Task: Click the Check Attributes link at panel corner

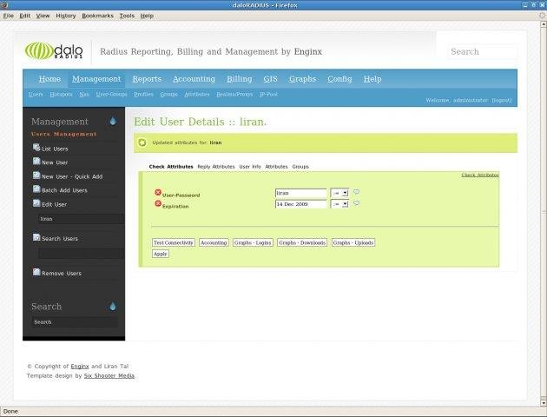Action: click(480, 175)
